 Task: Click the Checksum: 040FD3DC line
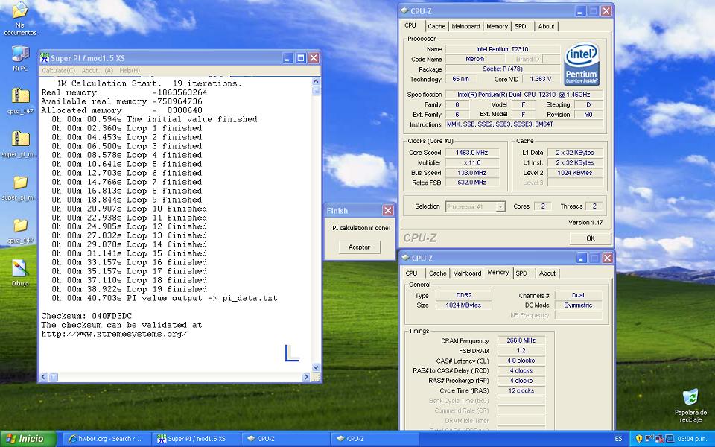[x=86, y=316]
